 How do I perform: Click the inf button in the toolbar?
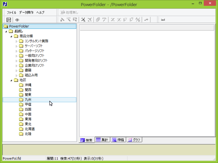163,20
